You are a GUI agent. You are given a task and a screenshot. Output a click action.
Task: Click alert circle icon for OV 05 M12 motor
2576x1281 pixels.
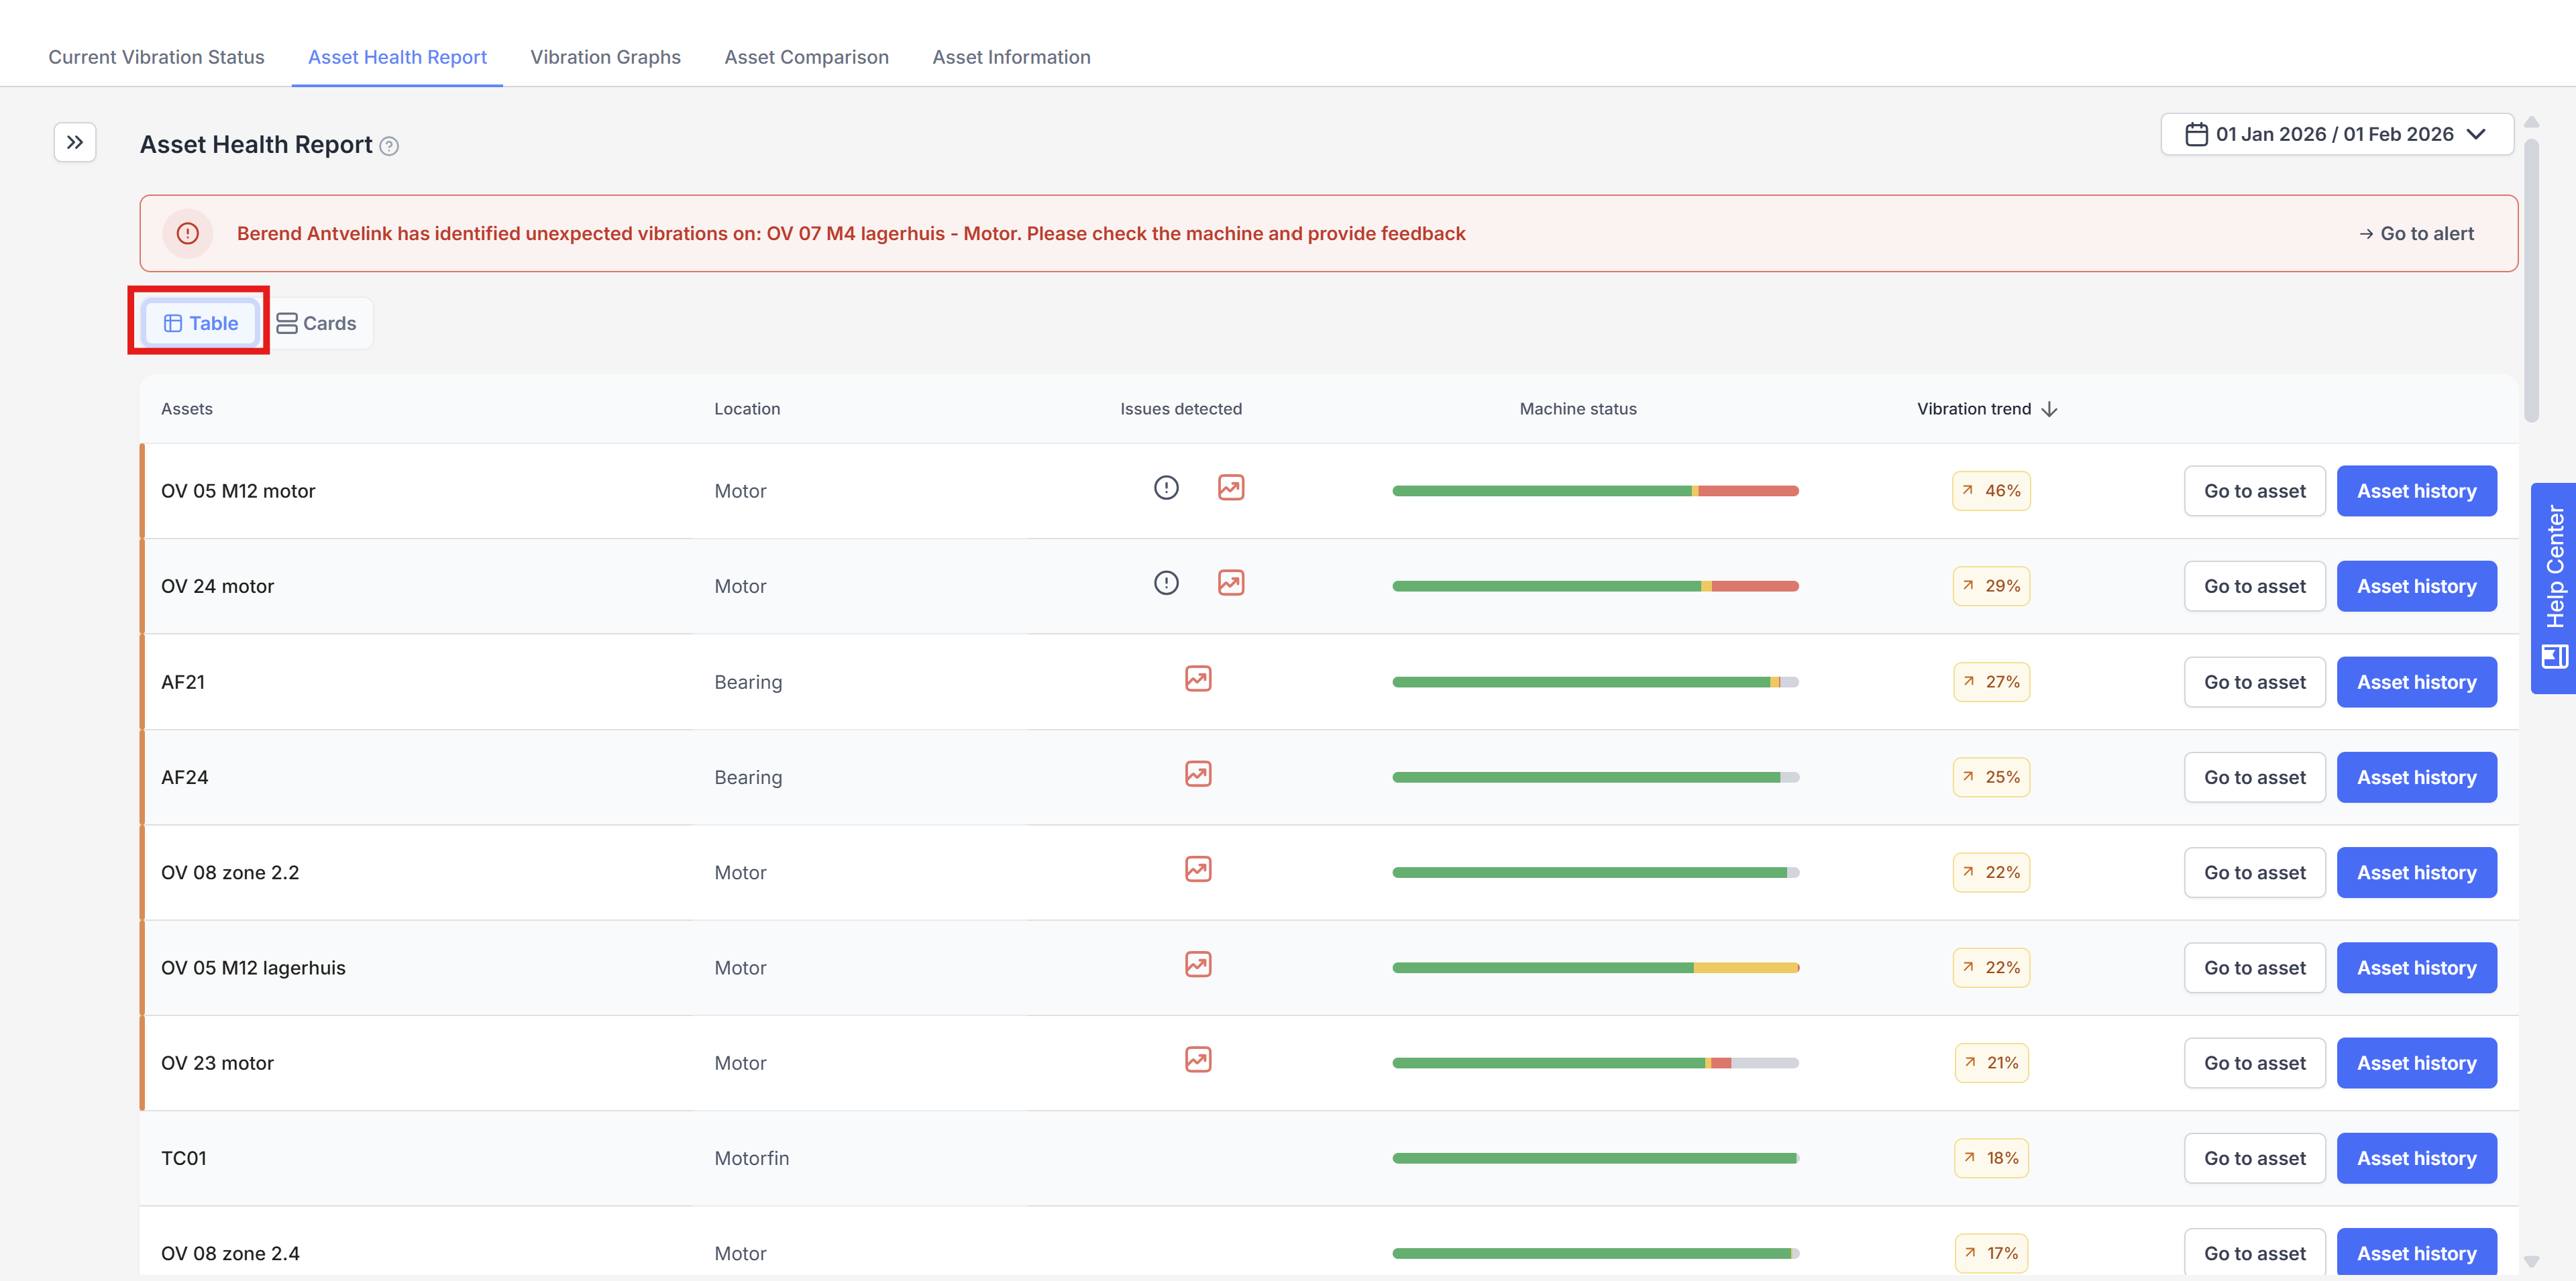(1166, 488)
